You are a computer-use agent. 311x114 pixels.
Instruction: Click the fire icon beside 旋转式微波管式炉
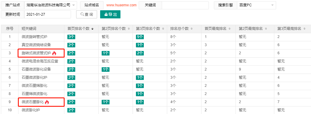54,53
